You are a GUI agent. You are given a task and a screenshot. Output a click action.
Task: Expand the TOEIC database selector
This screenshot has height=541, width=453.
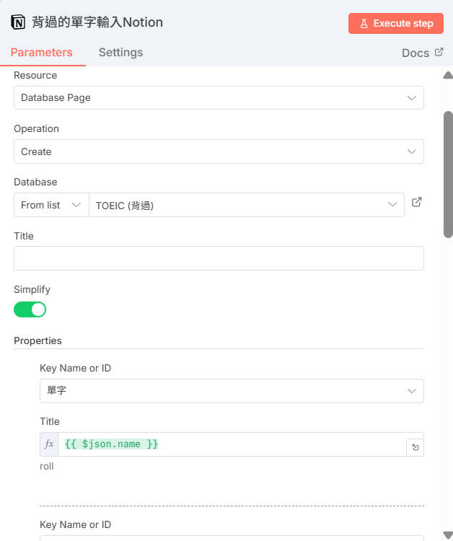tap(245, 205)
